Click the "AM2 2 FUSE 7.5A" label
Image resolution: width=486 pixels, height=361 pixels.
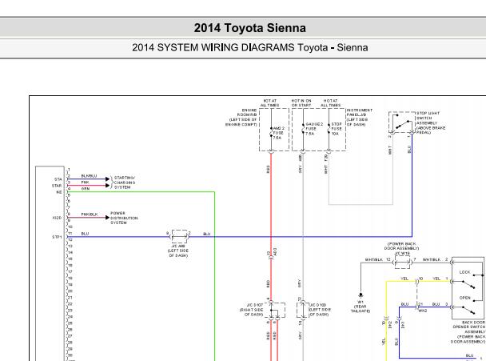[278, 133]
